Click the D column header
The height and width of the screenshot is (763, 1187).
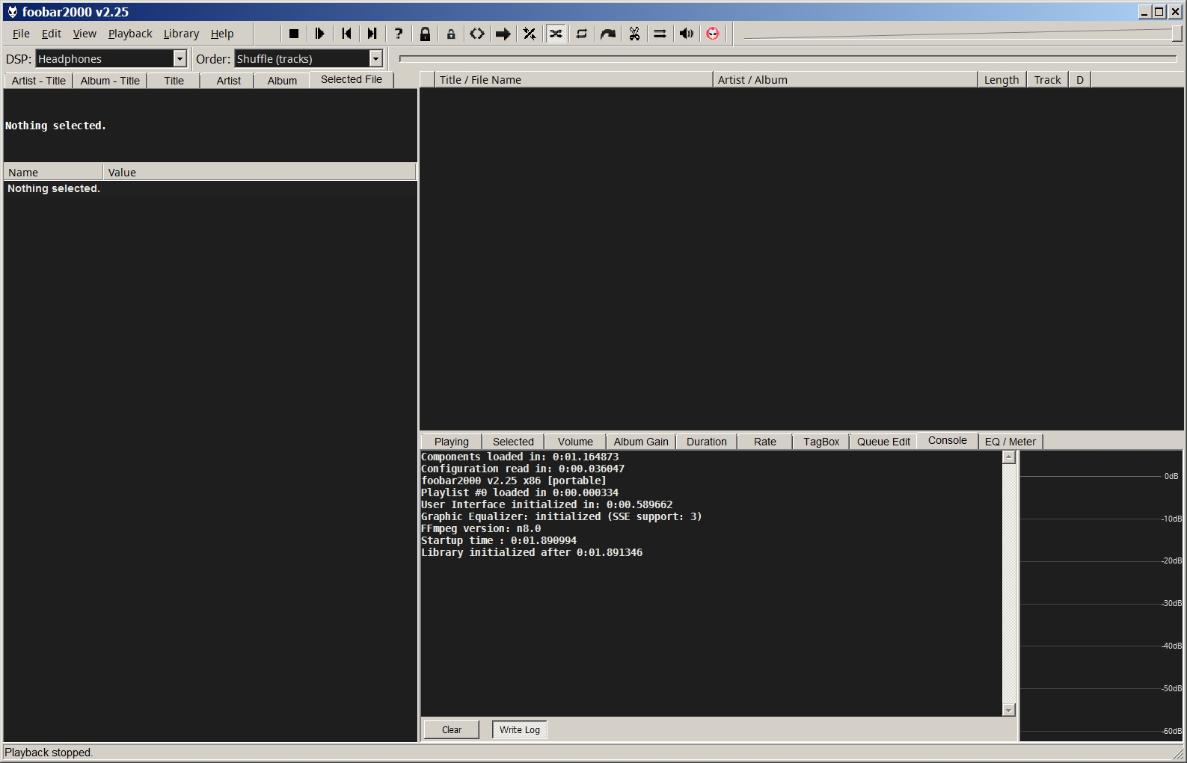(1080, 80)
